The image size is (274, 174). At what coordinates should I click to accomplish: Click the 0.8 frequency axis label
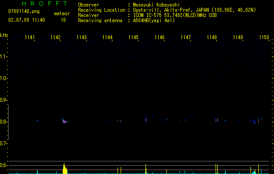coord(3,122)
